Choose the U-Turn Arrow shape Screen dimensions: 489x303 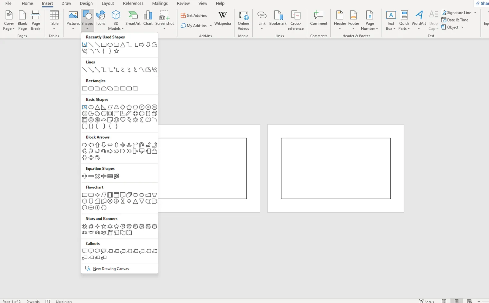click(142, 145)
